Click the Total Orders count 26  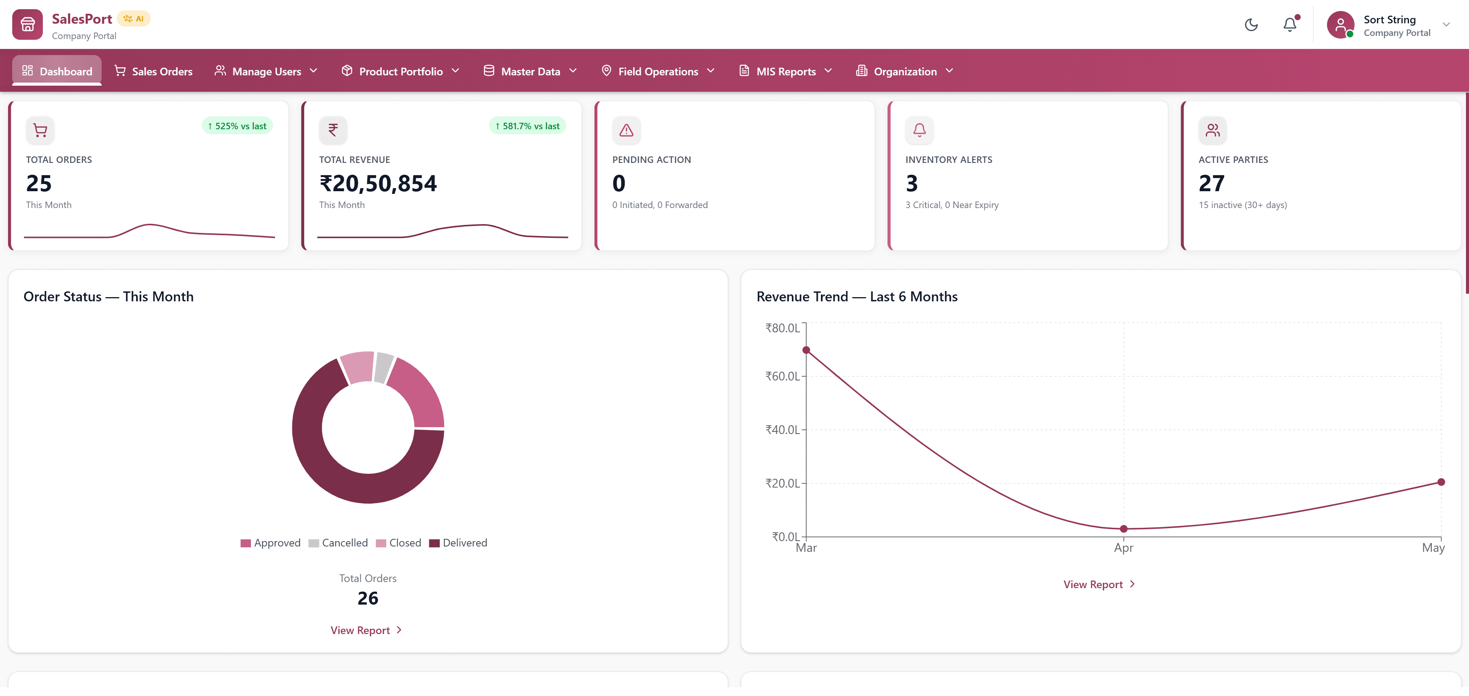pyautogui.click(x=368, y=598)
